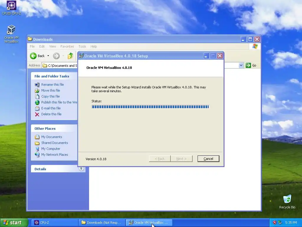302x227 pixels.
Task: Click the Shared Documents folder icon
Action: 37,143
